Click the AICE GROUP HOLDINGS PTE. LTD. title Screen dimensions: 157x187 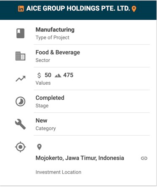[78, 8]
